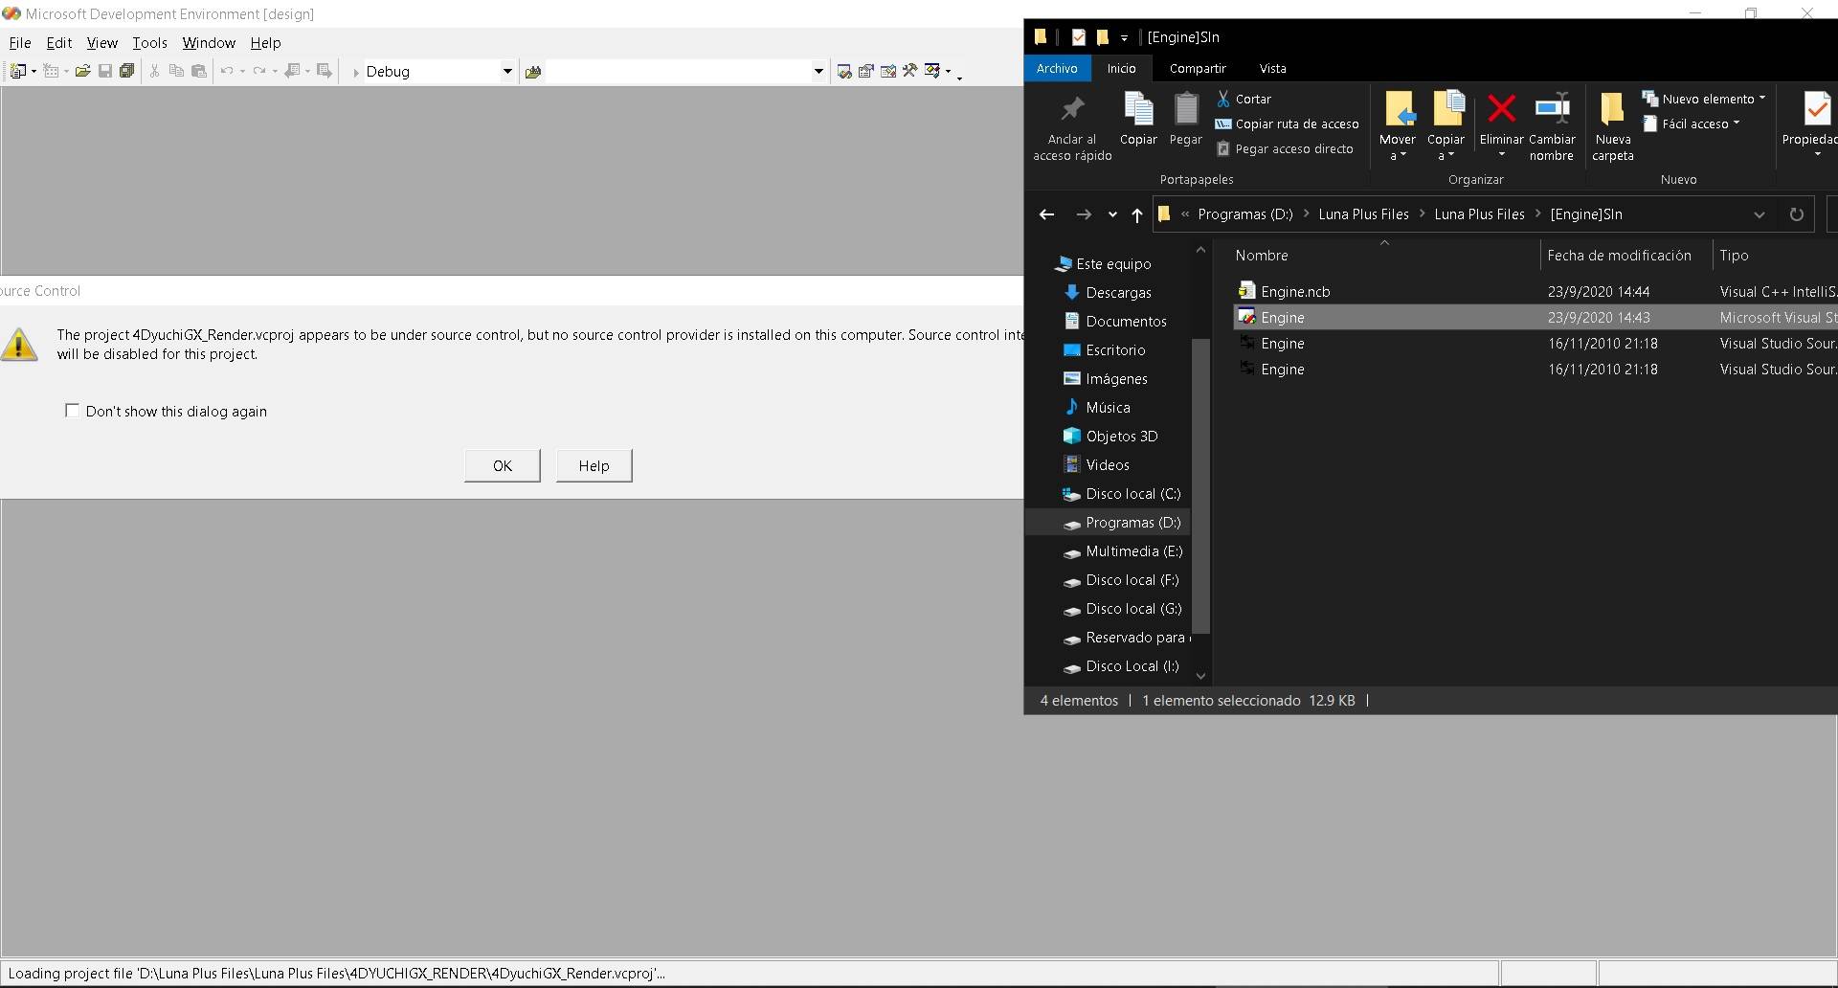Click Help in the Source Control dialog
This screenshot has width=1838, height=988.
click(594, 465)
